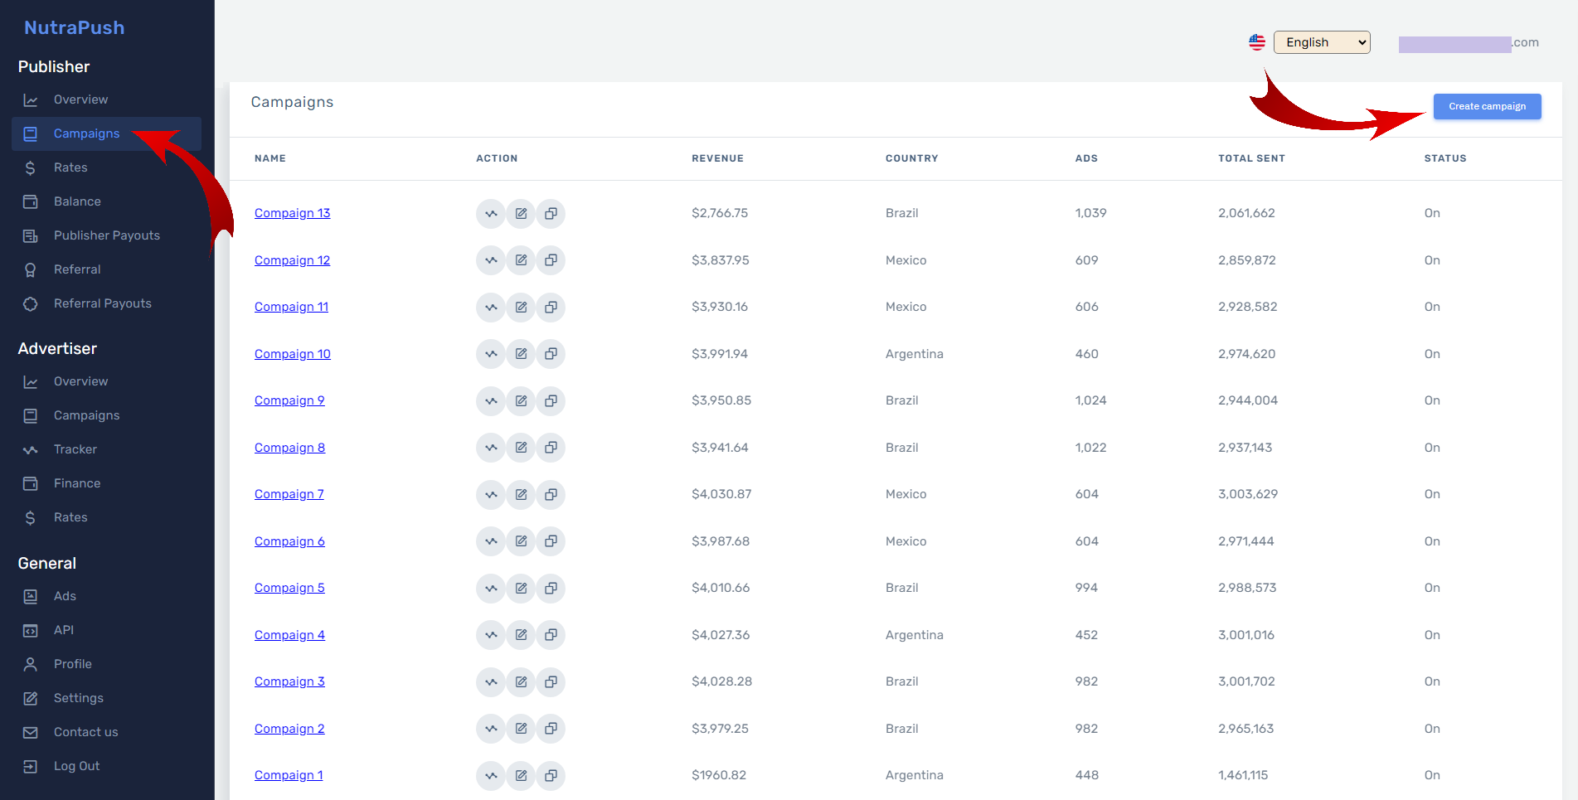The height and width of the screenshot is (800, 1578).
Task: Click revenue value $1960.82
Action: 719,775
